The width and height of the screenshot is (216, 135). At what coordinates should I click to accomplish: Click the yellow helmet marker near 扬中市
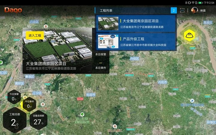coord(190,35)
